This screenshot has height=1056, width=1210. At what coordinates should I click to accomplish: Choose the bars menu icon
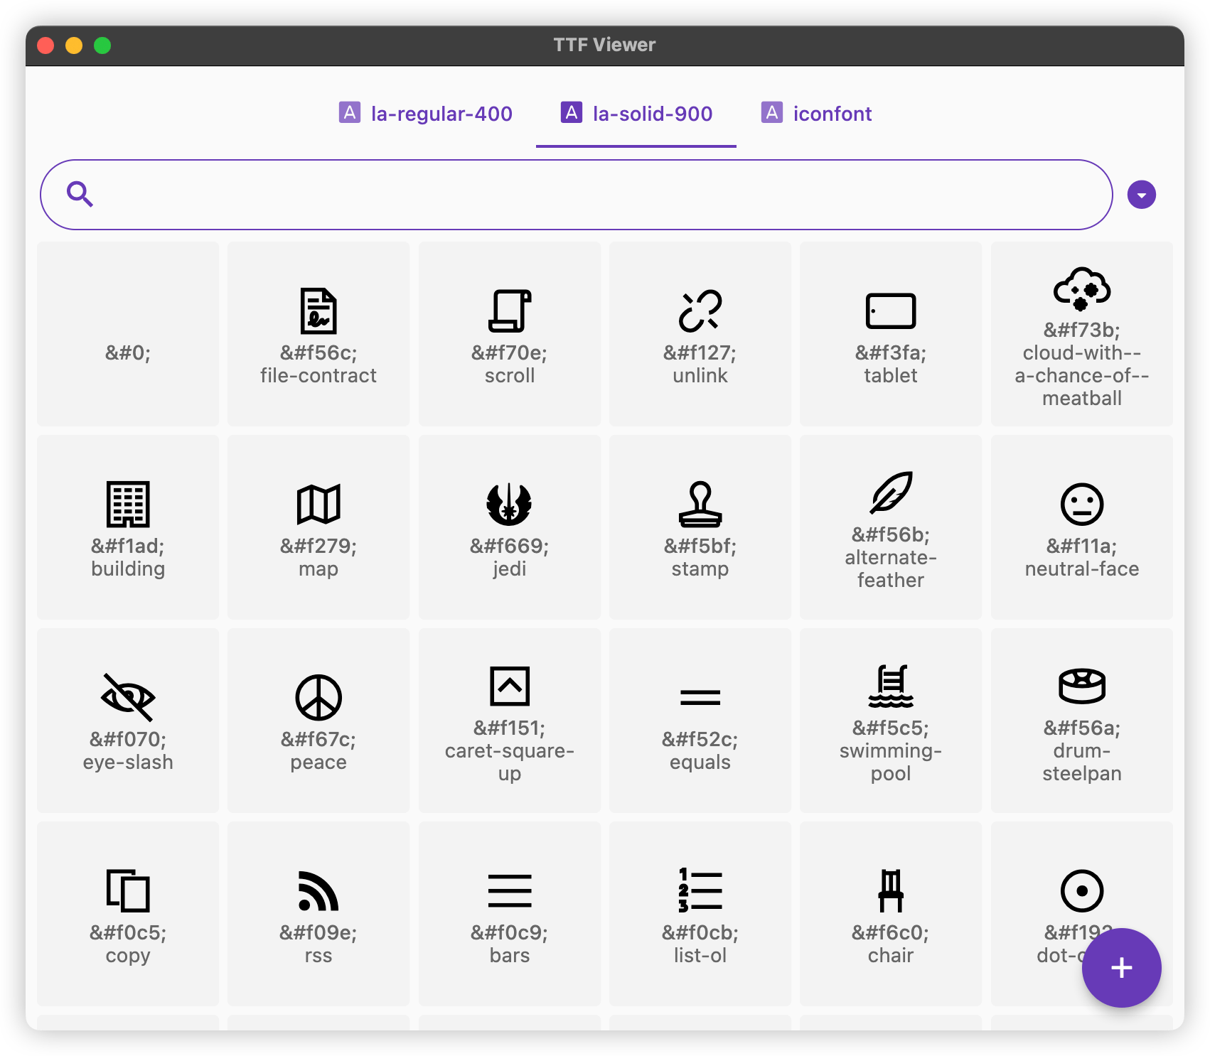pyautogui.click(x=510, y=890)
